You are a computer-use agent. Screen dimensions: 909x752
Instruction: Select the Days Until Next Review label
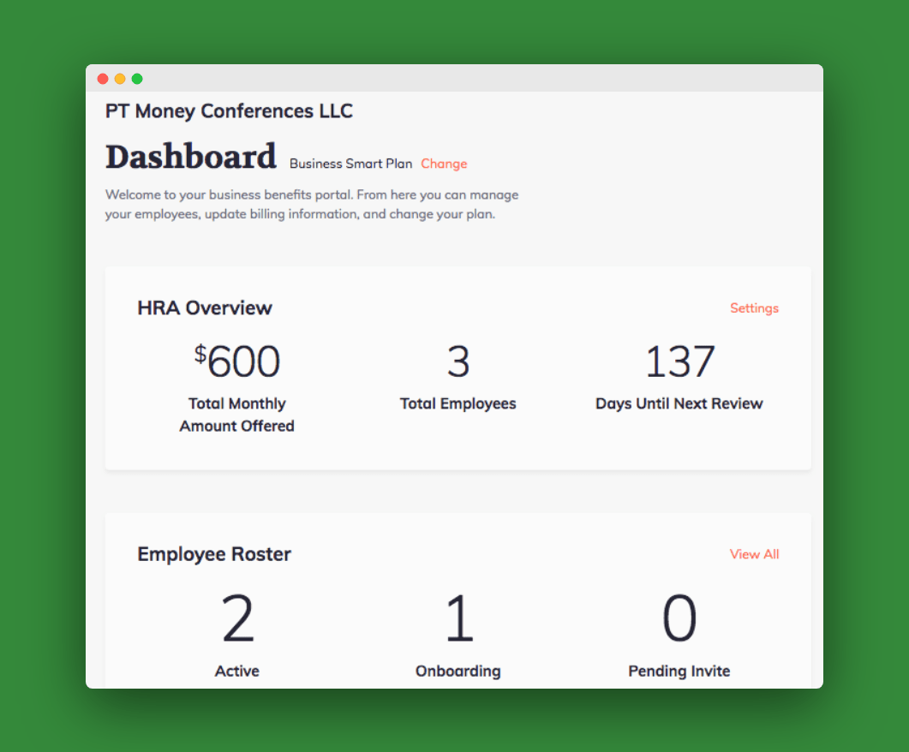pos(679,403)
